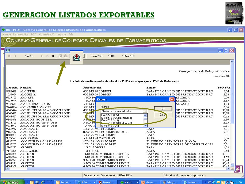Click AREUZOLIN in the list

point(29,151)
